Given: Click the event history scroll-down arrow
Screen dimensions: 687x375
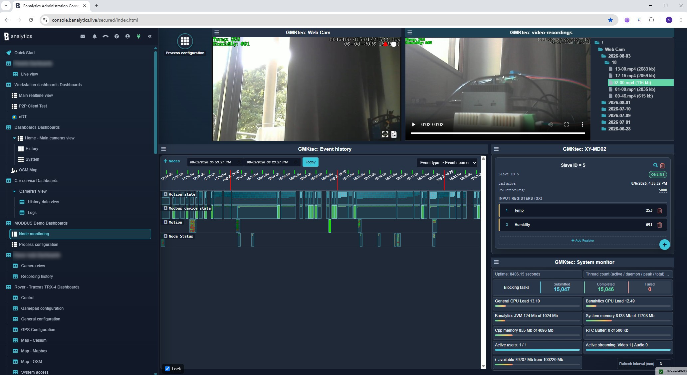Looking at the screenshot, I should click(484, 366).
